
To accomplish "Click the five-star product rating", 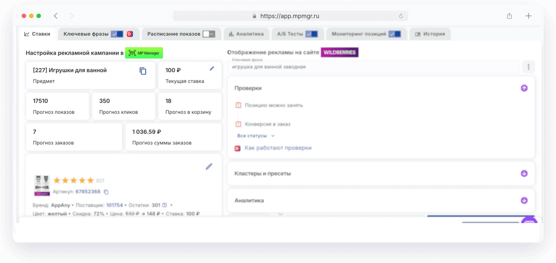I will point(74,180).
